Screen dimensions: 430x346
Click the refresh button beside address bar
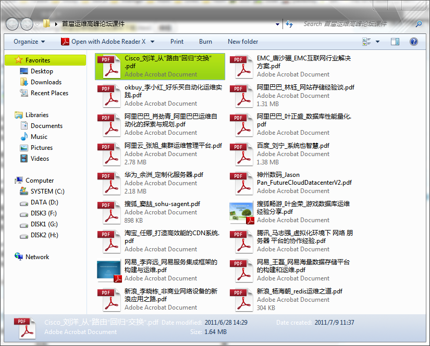click(x=289, y=24)
